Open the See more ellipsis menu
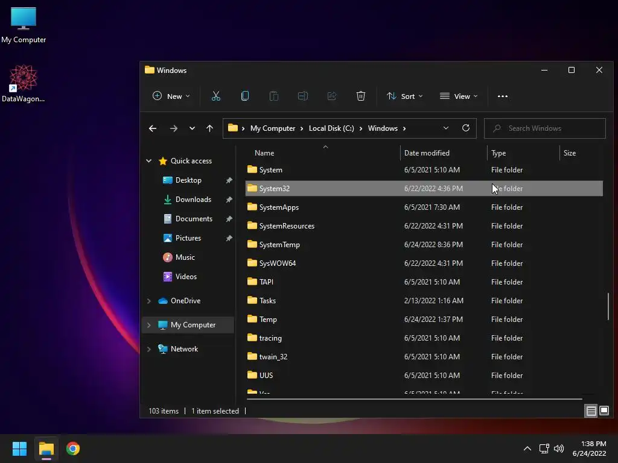The image size is (618, 463). tap(503, 96)
